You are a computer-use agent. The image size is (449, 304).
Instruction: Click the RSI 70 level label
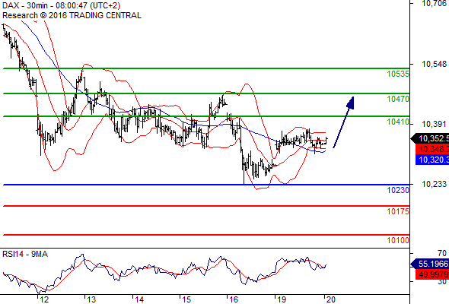click(x=442, y=253)
